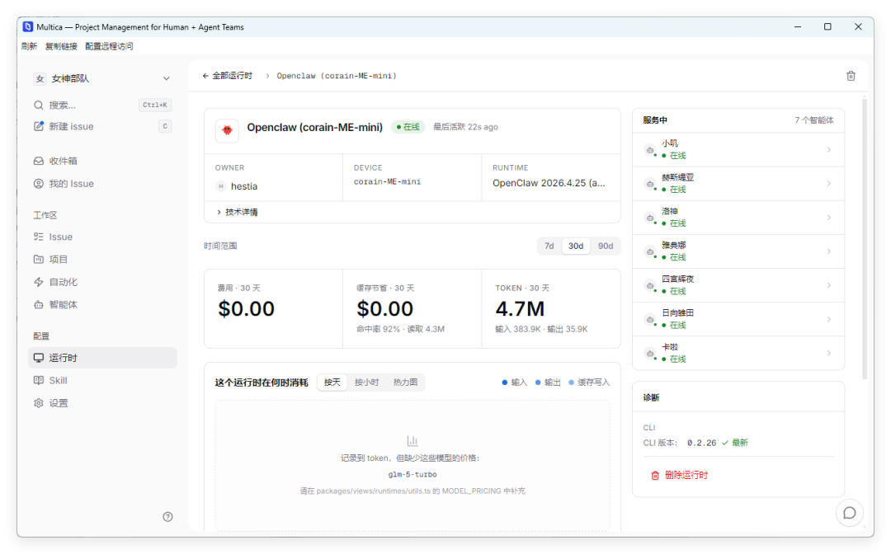Click 刷新 in the menu bar
891x554 pixels.
[x=29, y=46]
